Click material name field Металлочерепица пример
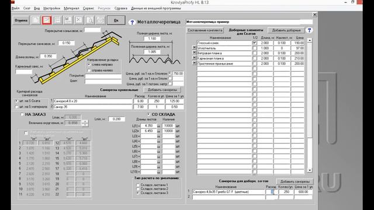Screen dimensions: 374x210 coord(249,22)
